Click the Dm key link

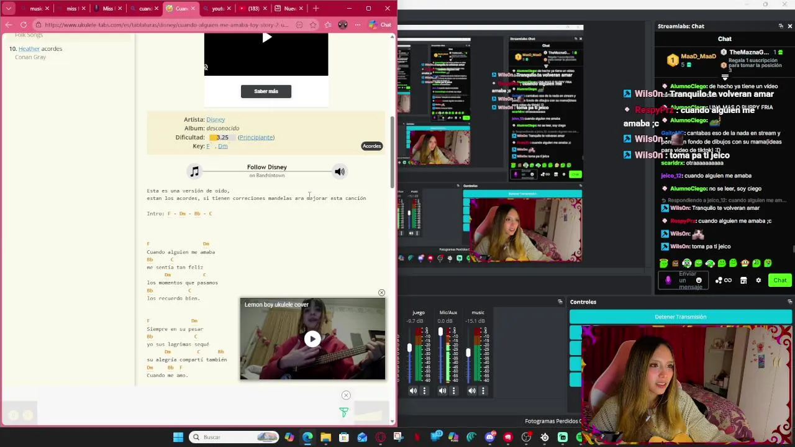pyautogui.click(x=222, y=146)
